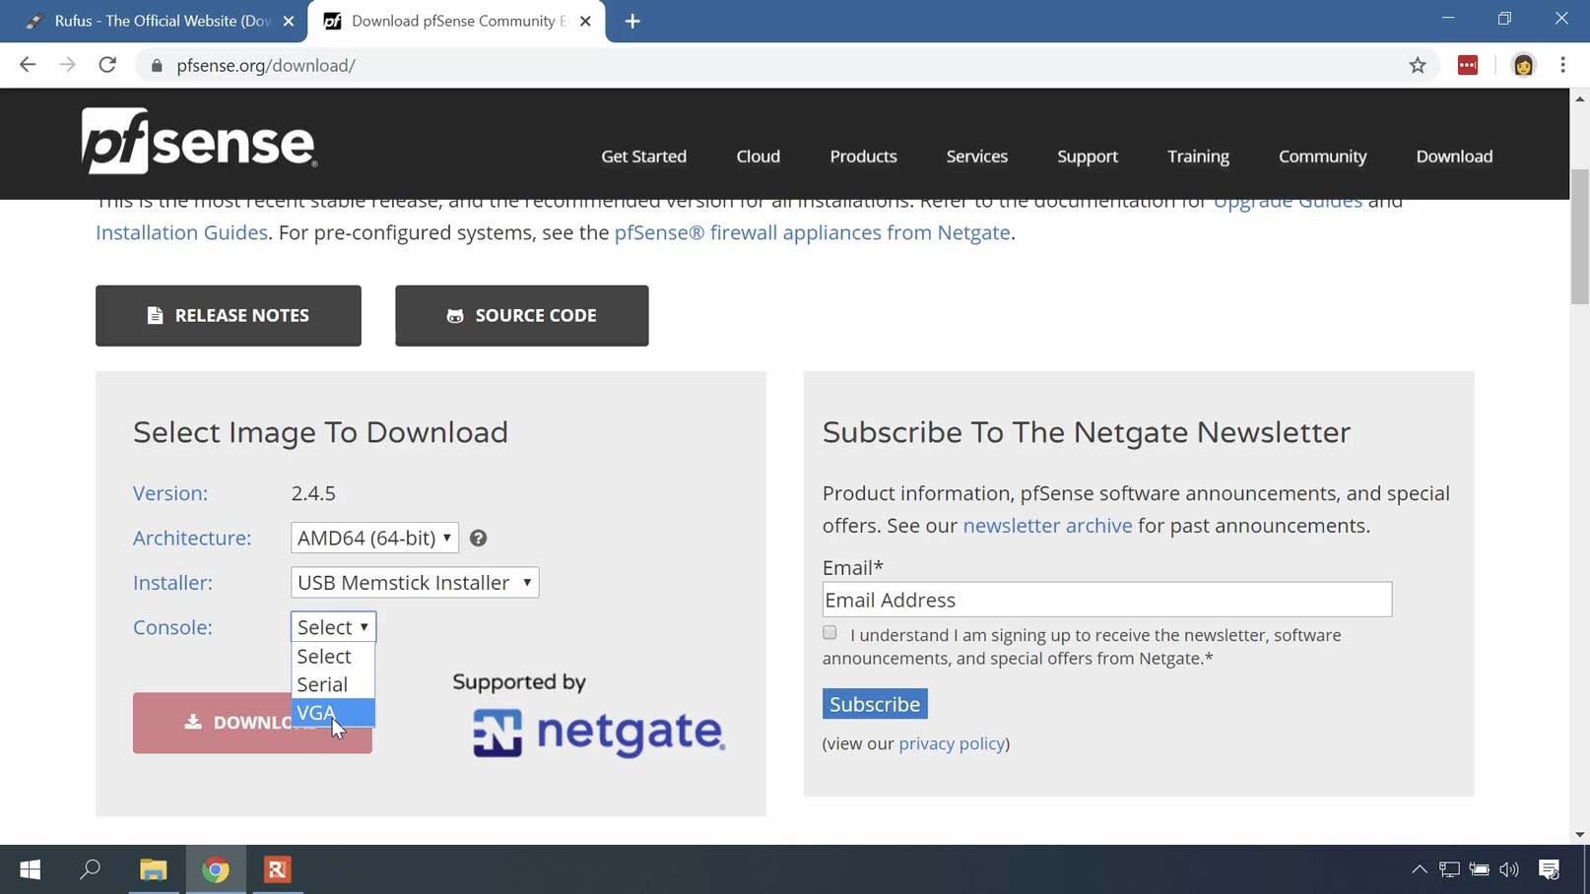Open the Installer dropdown

click(x=415, y=582)
